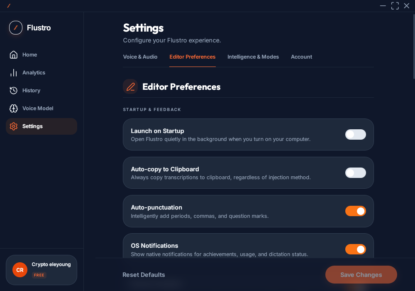Screen dimensions: 415x291
Task: Click the History clock icon
Action: coord(14,90)
